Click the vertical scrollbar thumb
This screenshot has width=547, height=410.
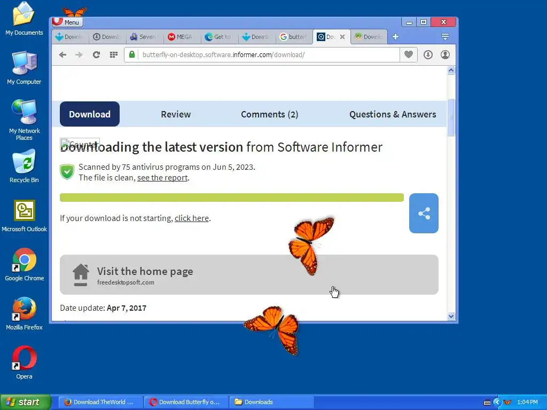coord(451,117)
